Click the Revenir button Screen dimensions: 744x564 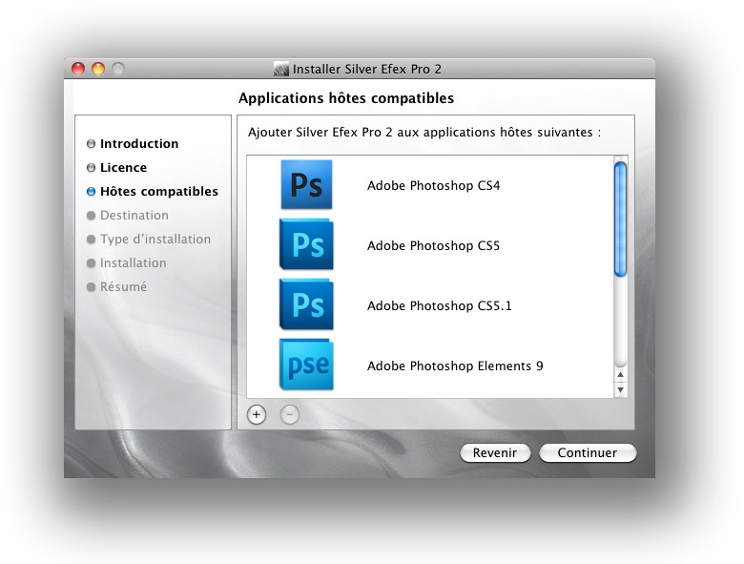(495, 453)
